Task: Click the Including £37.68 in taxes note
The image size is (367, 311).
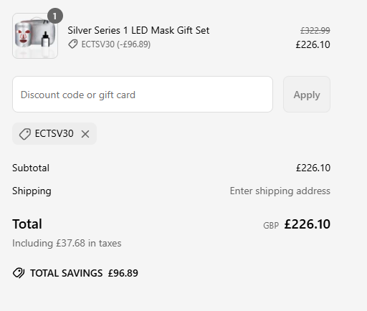Action: point(67,243)
